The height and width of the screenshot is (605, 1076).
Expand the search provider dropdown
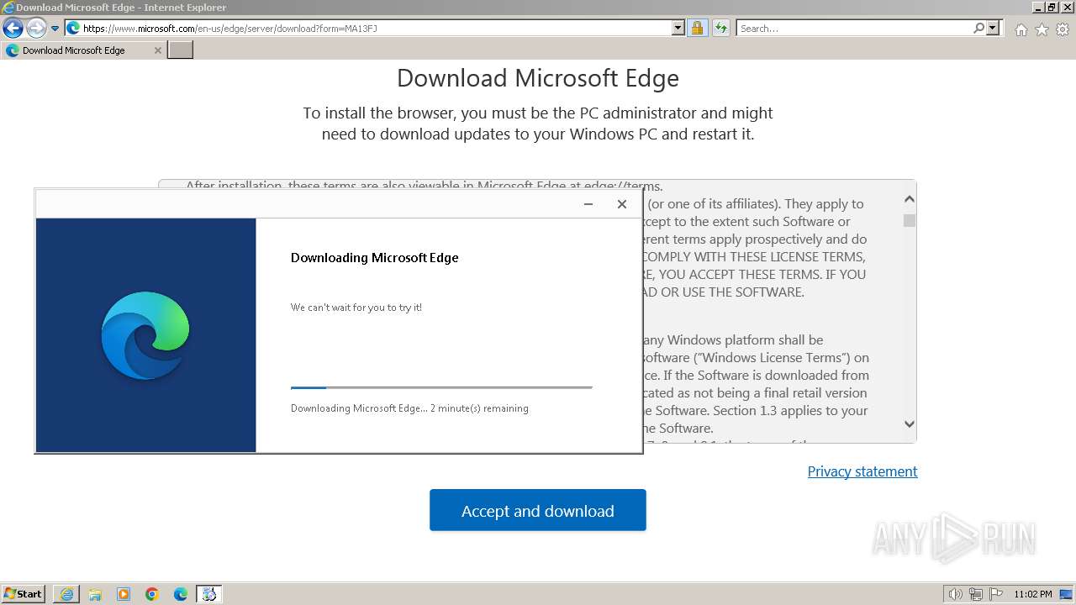point(993,29)
